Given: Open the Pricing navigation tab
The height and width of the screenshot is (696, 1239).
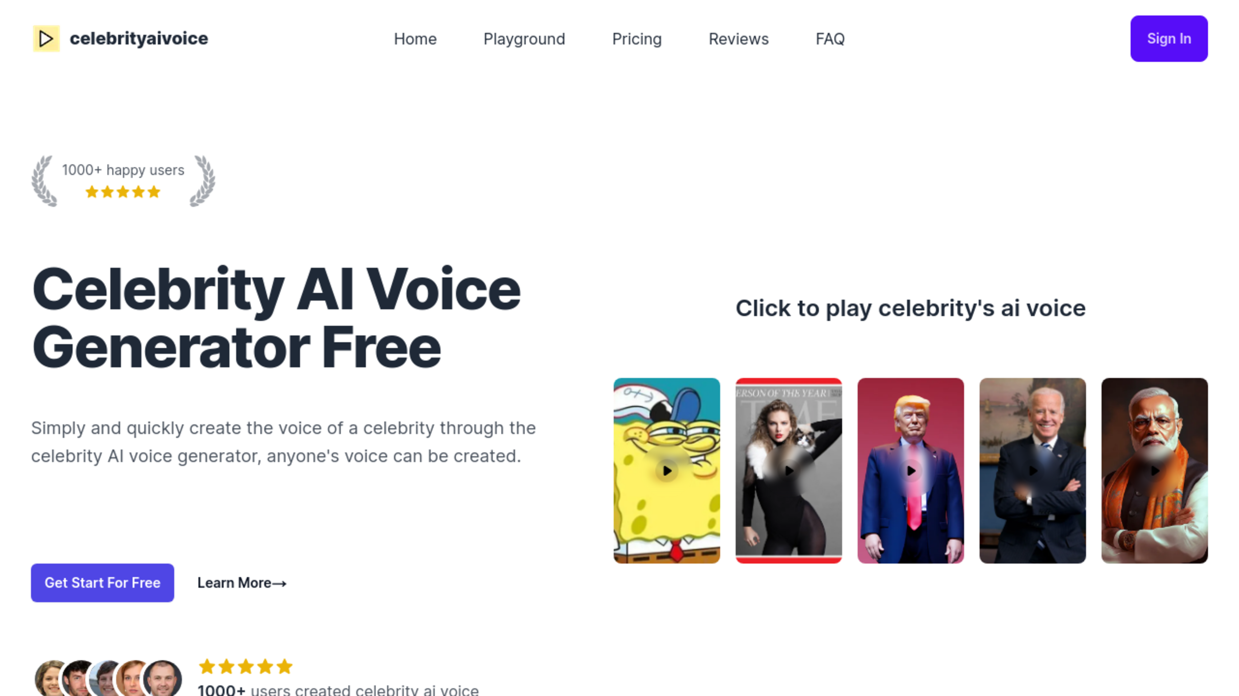Looking at the screenshot, I should pos(637,39).
